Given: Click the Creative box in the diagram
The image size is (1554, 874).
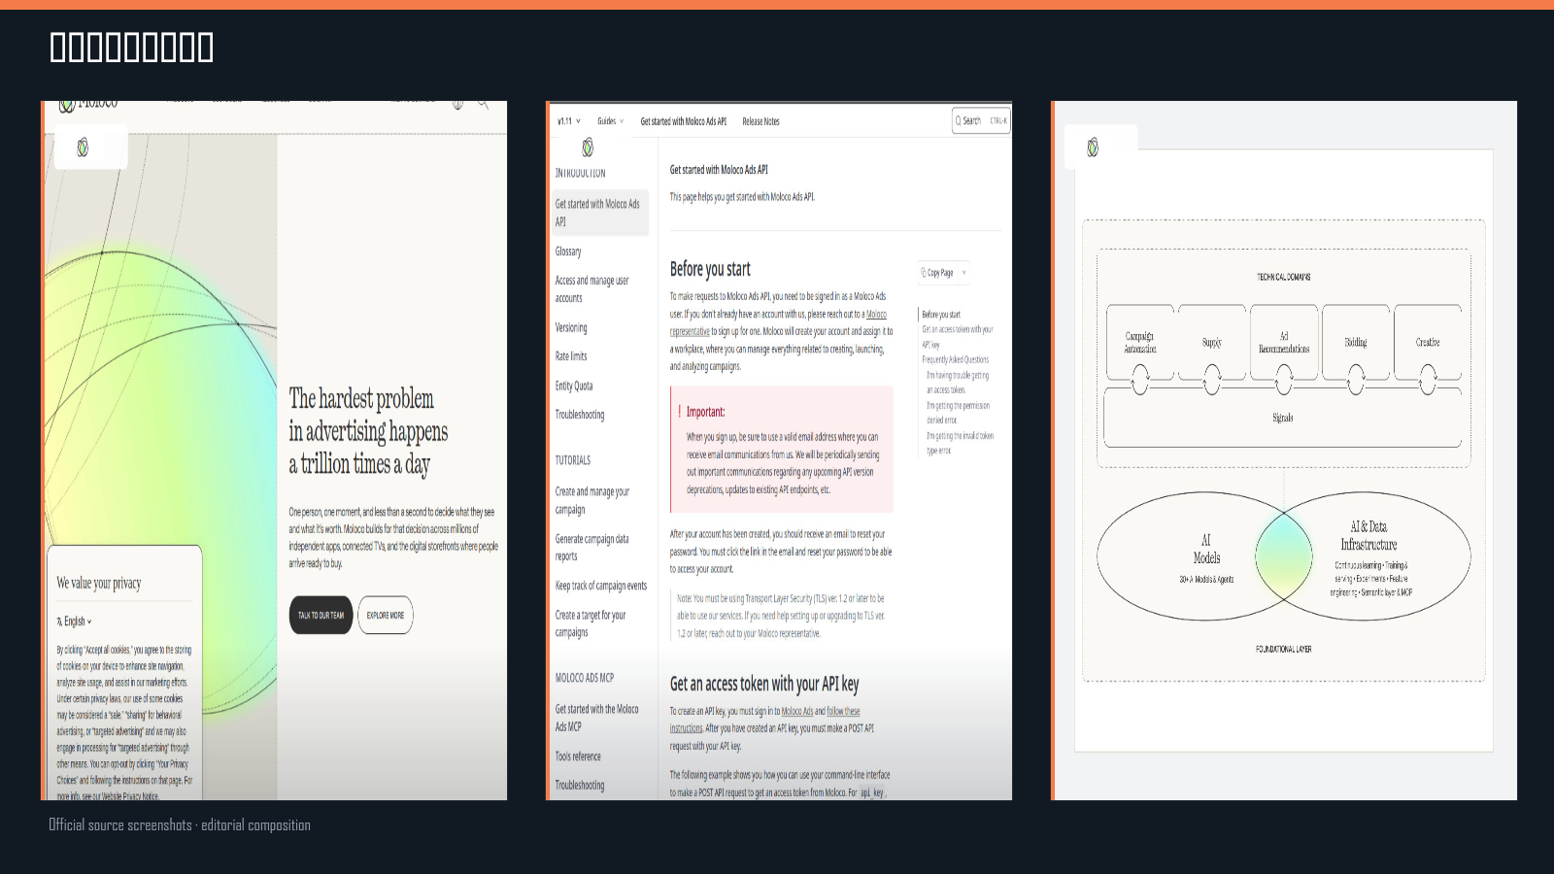Looking at the screenshot, I should (1428, 342).
